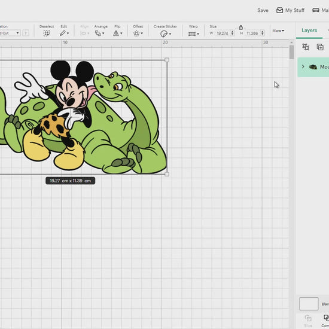Expand the More toolbar menu
The image size is (329, 329).
pos(278,31)
